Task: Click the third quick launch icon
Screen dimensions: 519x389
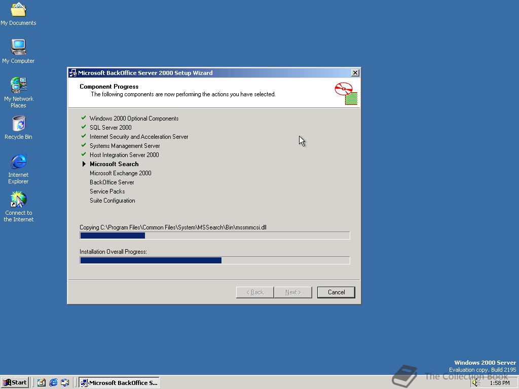Action: 65,383
